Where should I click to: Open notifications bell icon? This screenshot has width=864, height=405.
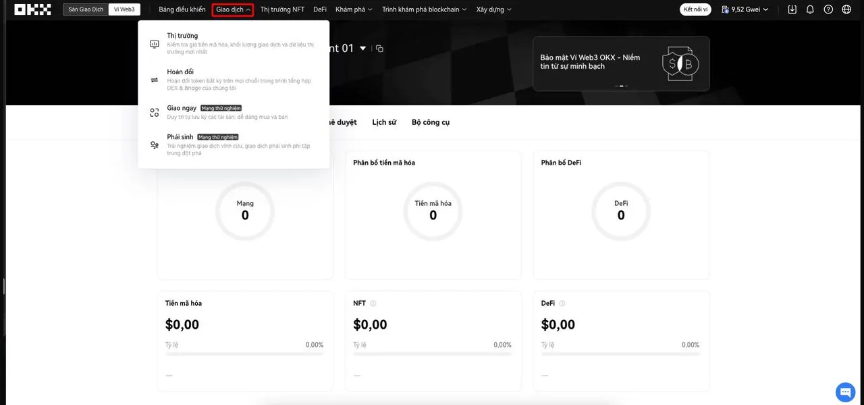pos(810,9)
